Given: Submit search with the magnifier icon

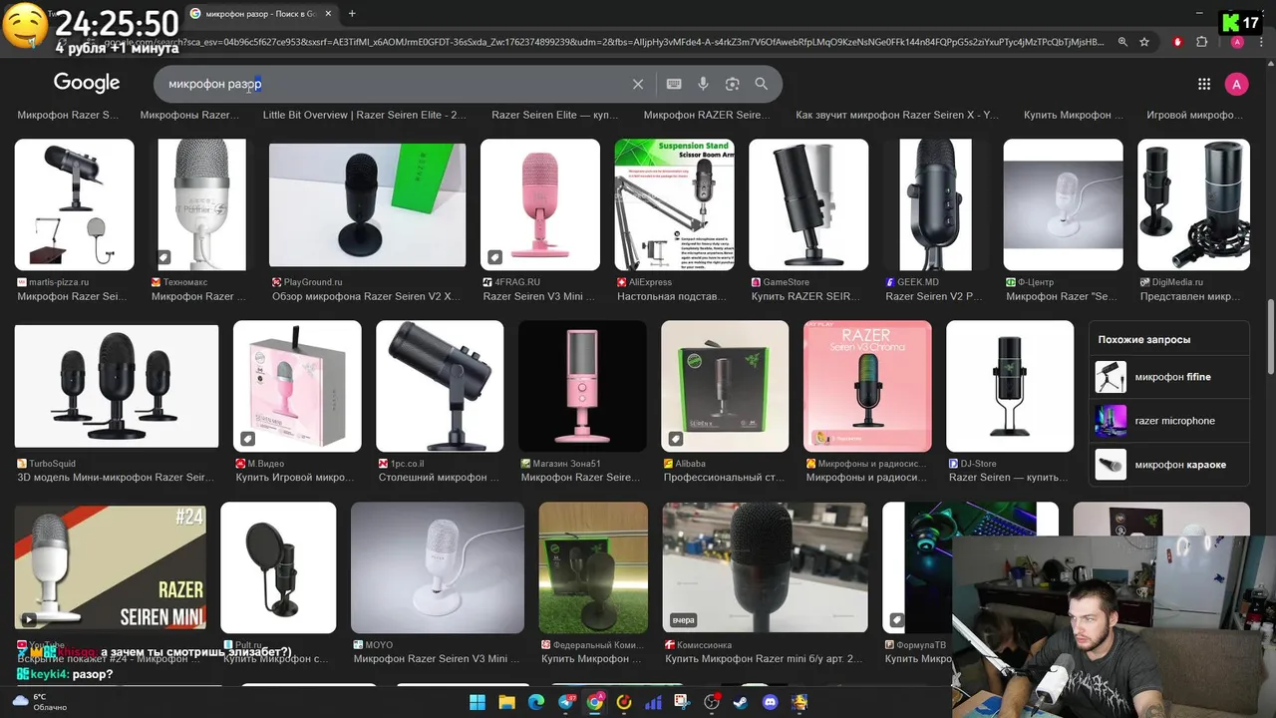Looking at the screenshot, I should tap(762, 84).
